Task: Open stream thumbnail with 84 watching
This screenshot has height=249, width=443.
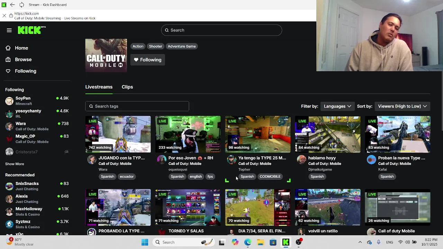Action: pyautogui.click(x=328, y=134)
